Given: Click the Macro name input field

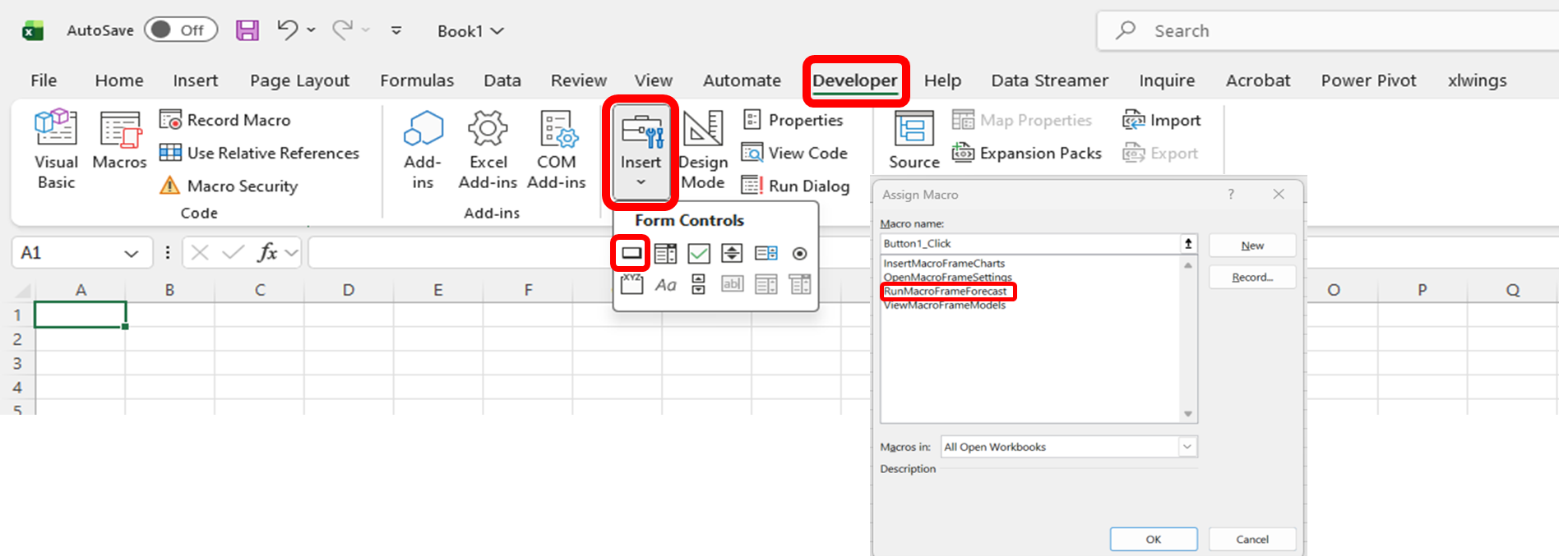Looking at the screenshot, I should tap(1030, 244).
